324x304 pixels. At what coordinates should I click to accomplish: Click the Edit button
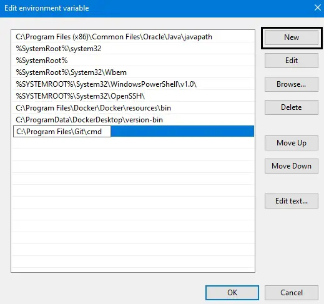tap(292, 61)
